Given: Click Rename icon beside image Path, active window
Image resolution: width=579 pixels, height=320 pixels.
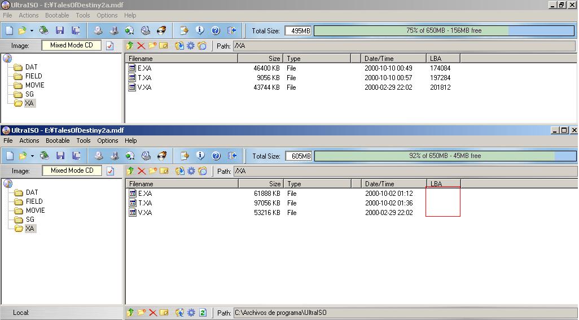Looking at the screenshot, I should [x=164, y=171].
